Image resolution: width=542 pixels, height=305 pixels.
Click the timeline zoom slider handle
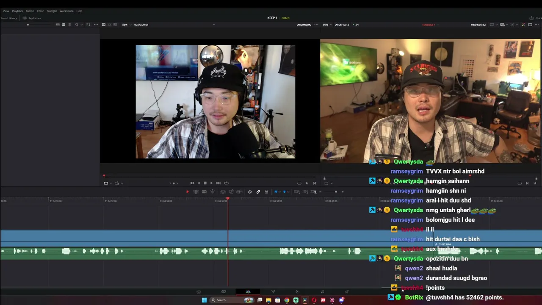tap(336, 192)
